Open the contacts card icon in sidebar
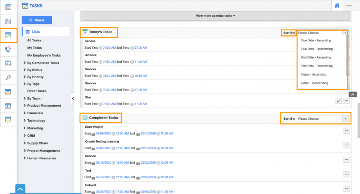The width and height of the screenshot is (360, 194). pyautogui.click(x=8, y=63)
